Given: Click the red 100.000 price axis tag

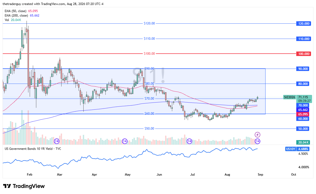Looking at the screenshot, I should [x=303, y=54].
